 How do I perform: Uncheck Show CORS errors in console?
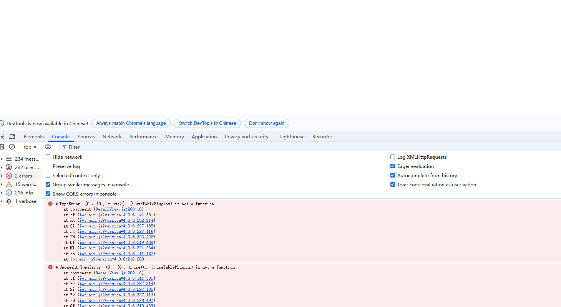click(48, 194)
